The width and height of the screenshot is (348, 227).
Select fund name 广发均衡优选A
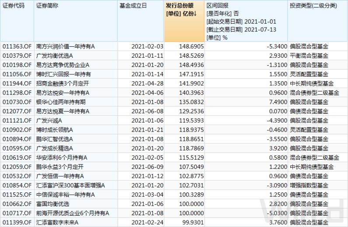click(x=55, y=56)
